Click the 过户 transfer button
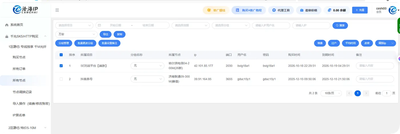400x134 pixels. click(334, 43)
